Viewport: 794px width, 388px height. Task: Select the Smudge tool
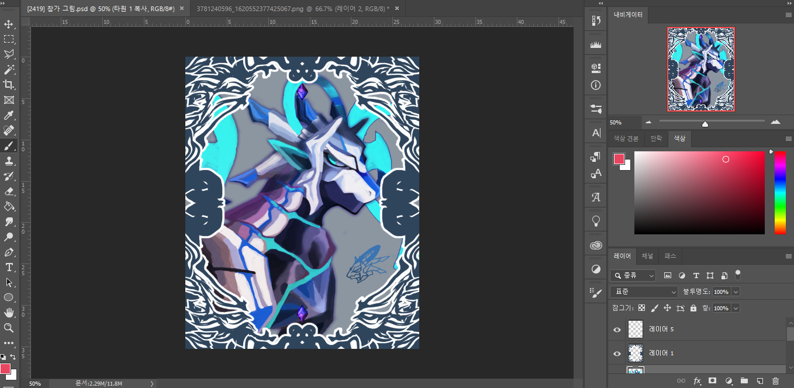pyautogui.click(x=9, y=221)
